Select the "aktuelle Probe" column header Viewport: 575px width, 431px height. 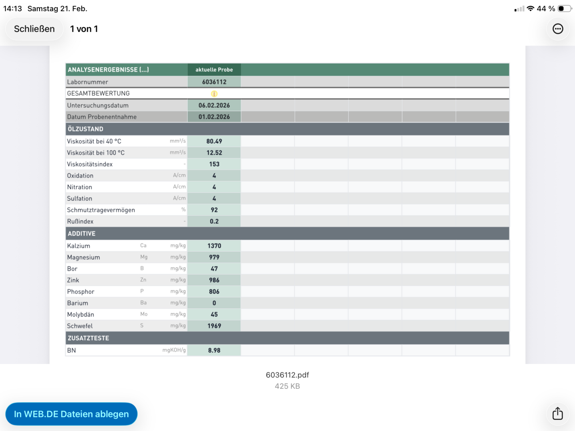coord(214,69)
